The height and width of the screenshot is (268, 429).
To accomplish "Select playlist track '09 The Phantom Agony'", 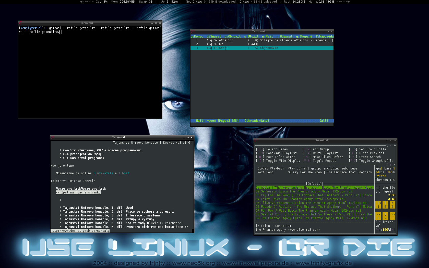I will 311,218.
